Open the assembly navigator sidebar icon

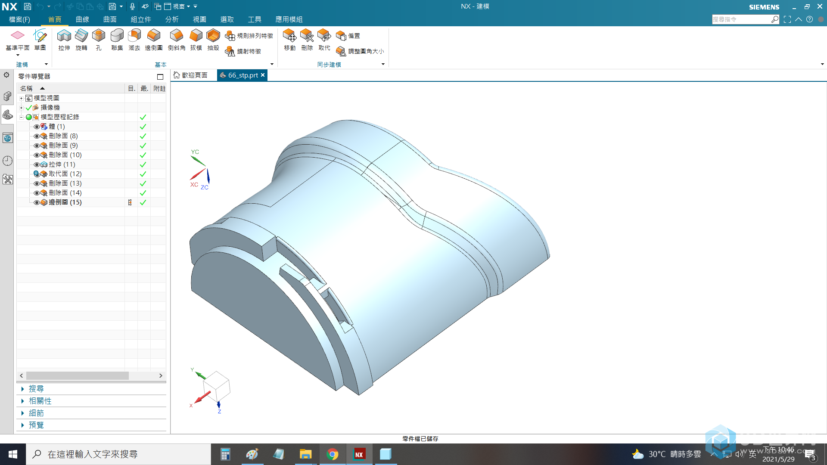pos(7,96)
